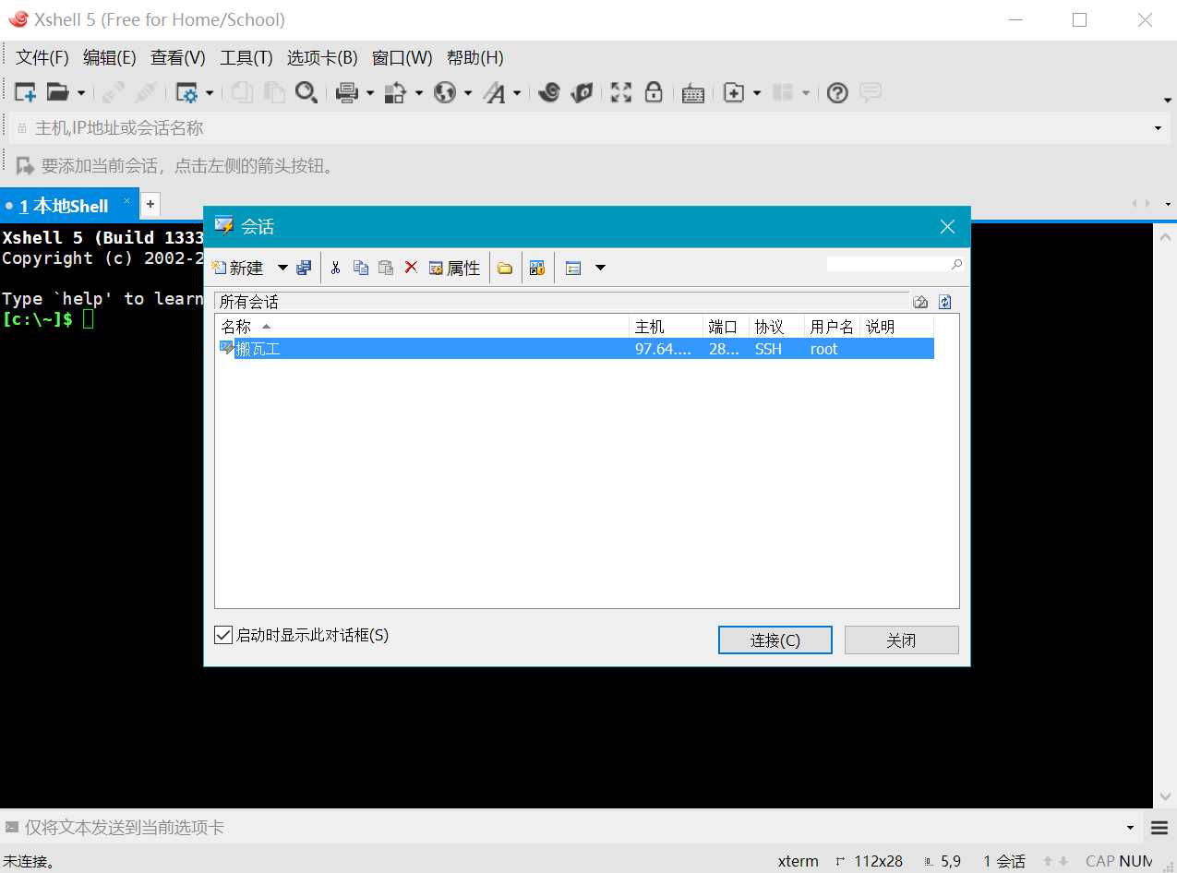Viewport: 1177px width, 873px height.
Task: Open the Help question mark icon
Action: [x=837, y=92]
